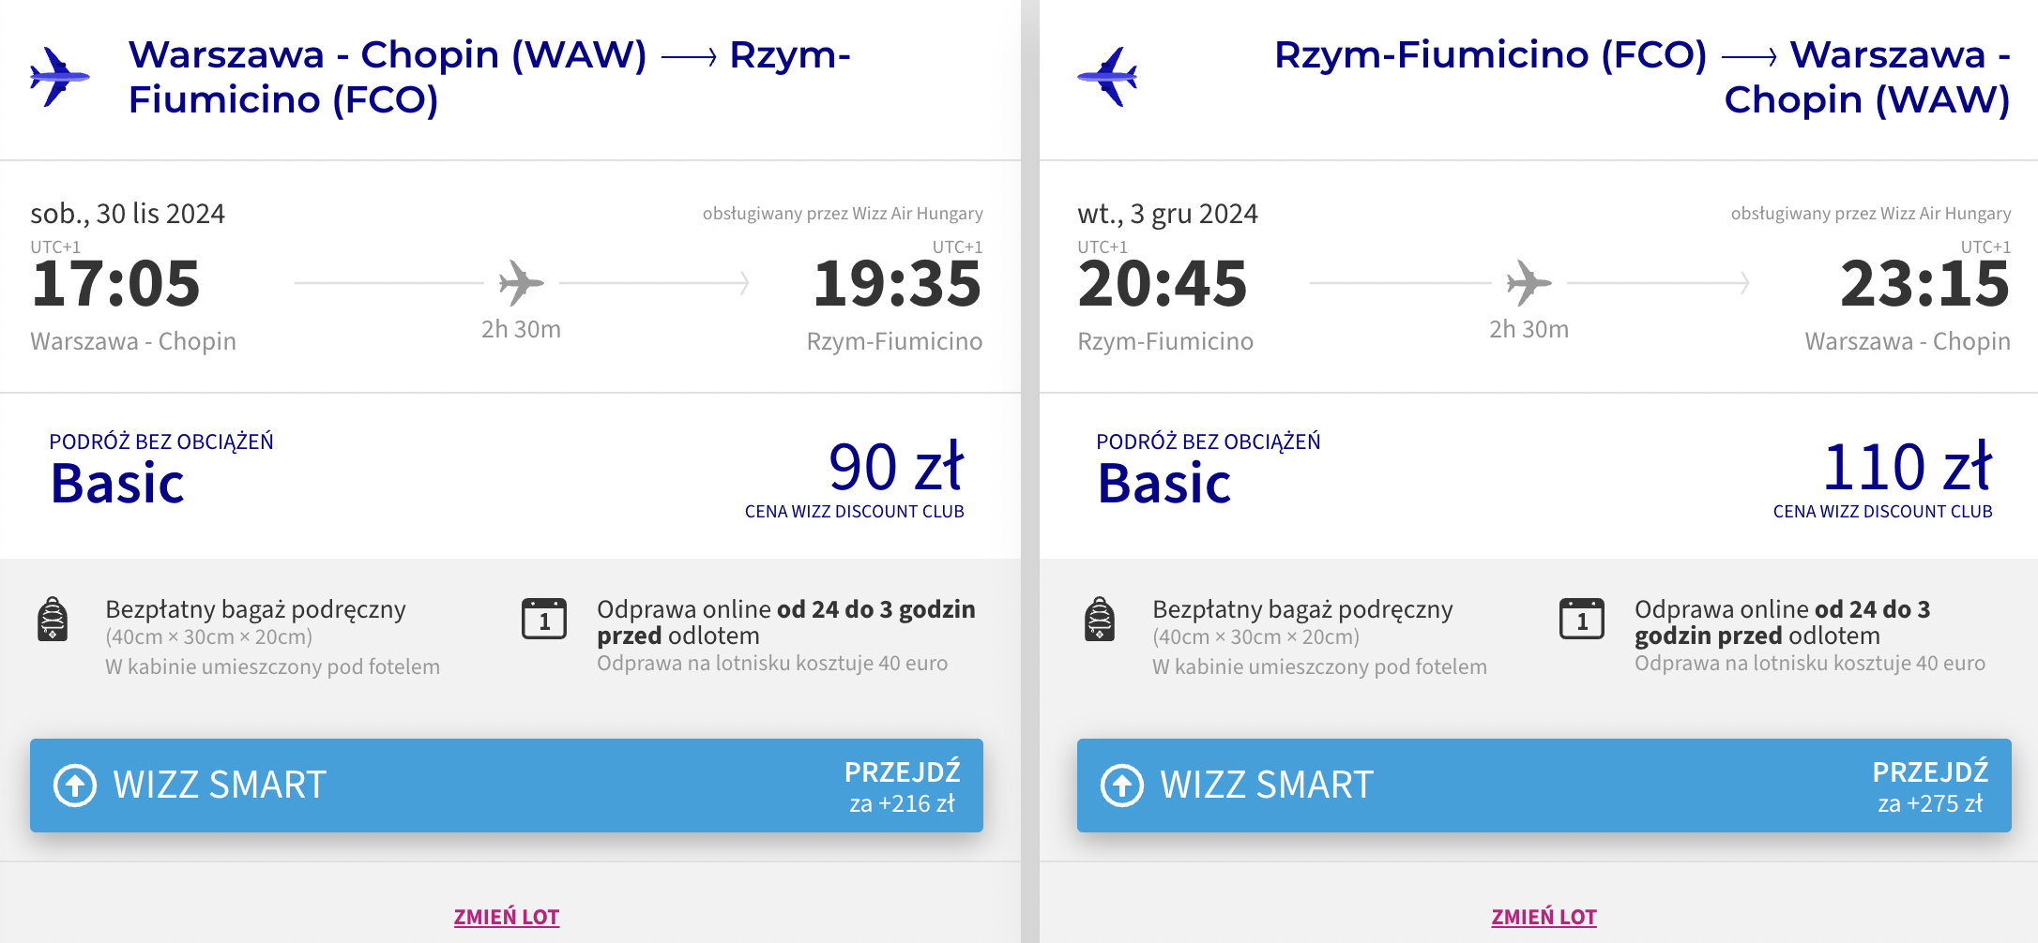Click upgrade arrow icon on left WIZZ SMART
Screen dimensions: 2038x943
coord(75,786)
